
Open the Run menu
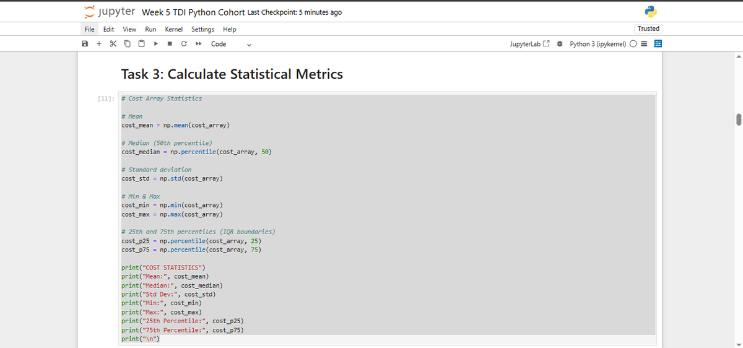150,29
